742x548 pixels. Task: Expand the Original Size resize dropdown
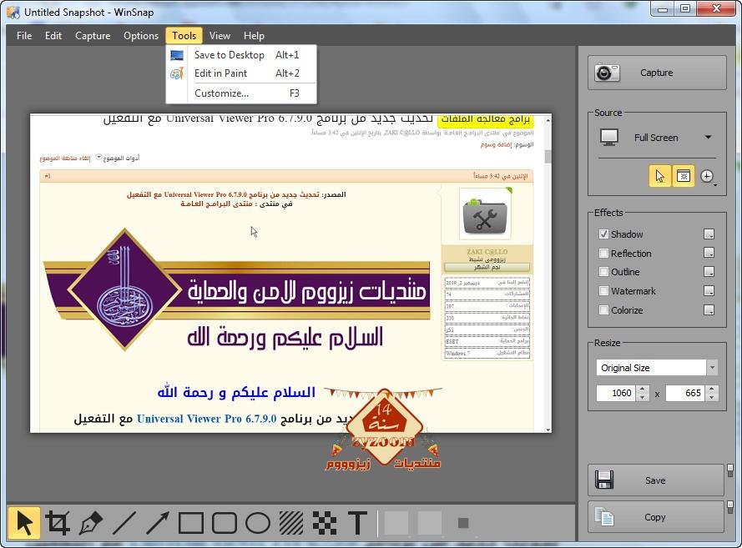712,368
